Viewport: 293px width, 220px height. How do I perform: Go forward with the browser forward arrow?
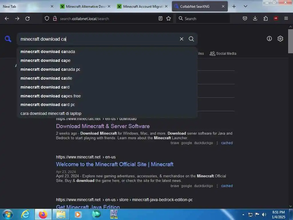click(x=17, y=19)
